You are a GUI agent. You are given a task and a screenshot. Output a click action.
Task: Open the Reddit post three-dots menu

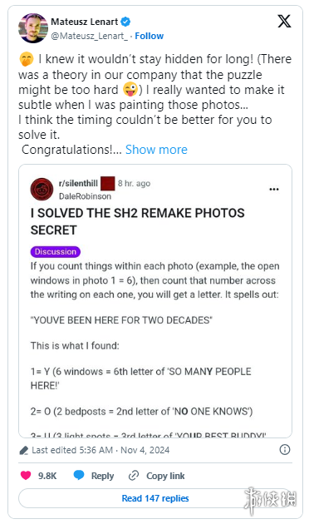tap(274, 189)
